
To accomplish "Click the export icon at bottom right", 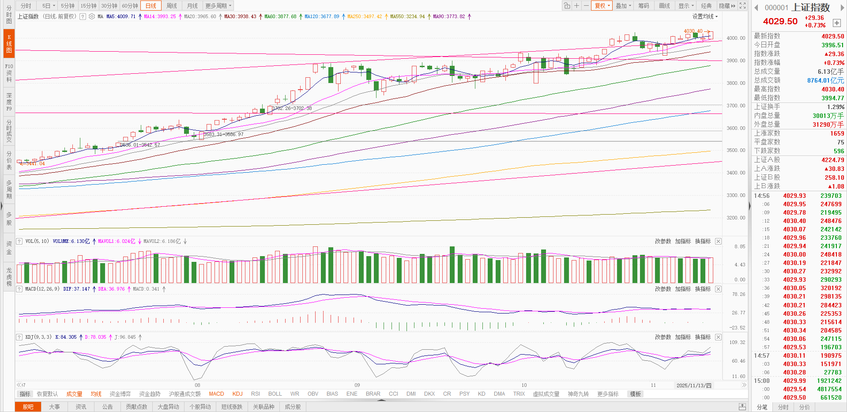I will (742, 407).
